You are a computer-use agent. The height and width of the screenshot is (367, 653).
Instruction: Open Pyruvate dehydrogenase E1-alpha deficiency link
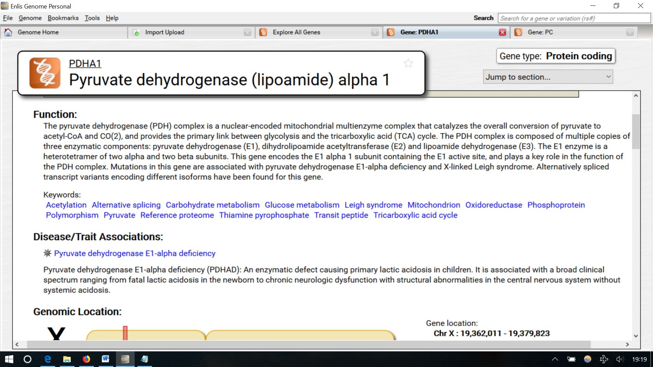135,253
